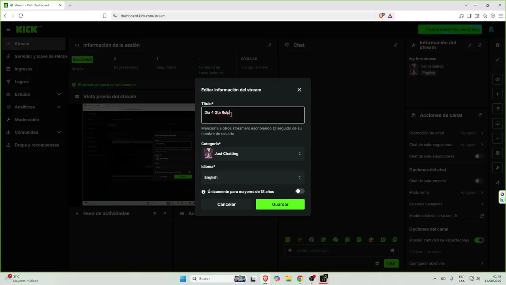The width and height of the screenshot is (506, 285).
Task: Open the emoji picker in chat input
Action: (x=393, y=251)
